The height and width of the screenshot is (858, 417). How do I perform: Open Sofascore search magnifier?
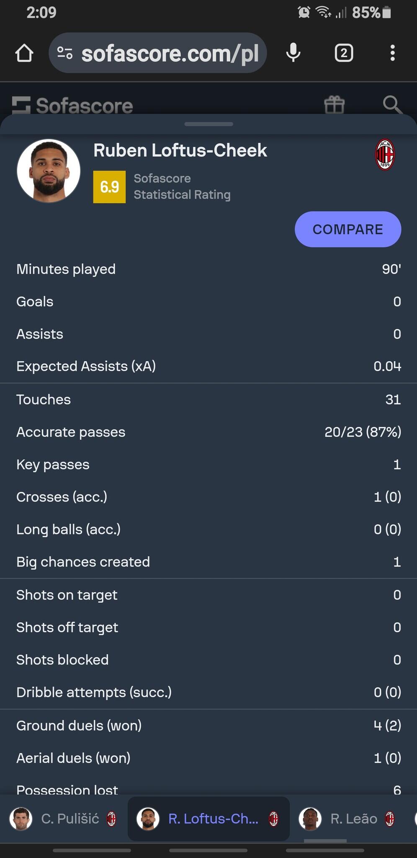392,104
